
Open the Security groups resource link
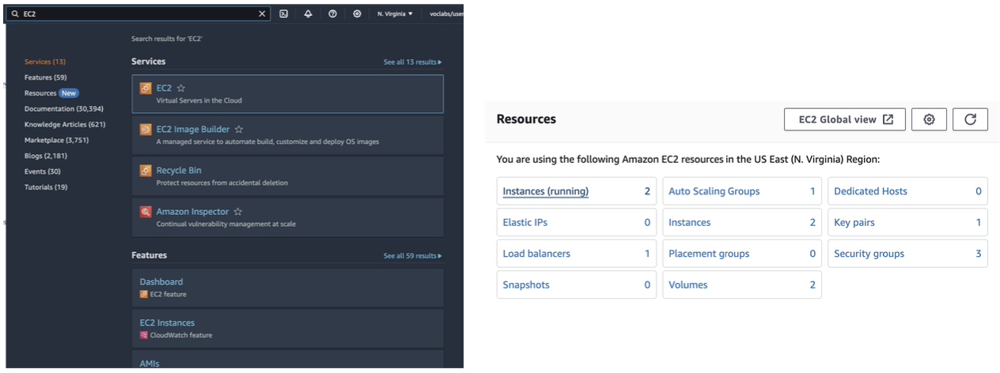(869, 254)
